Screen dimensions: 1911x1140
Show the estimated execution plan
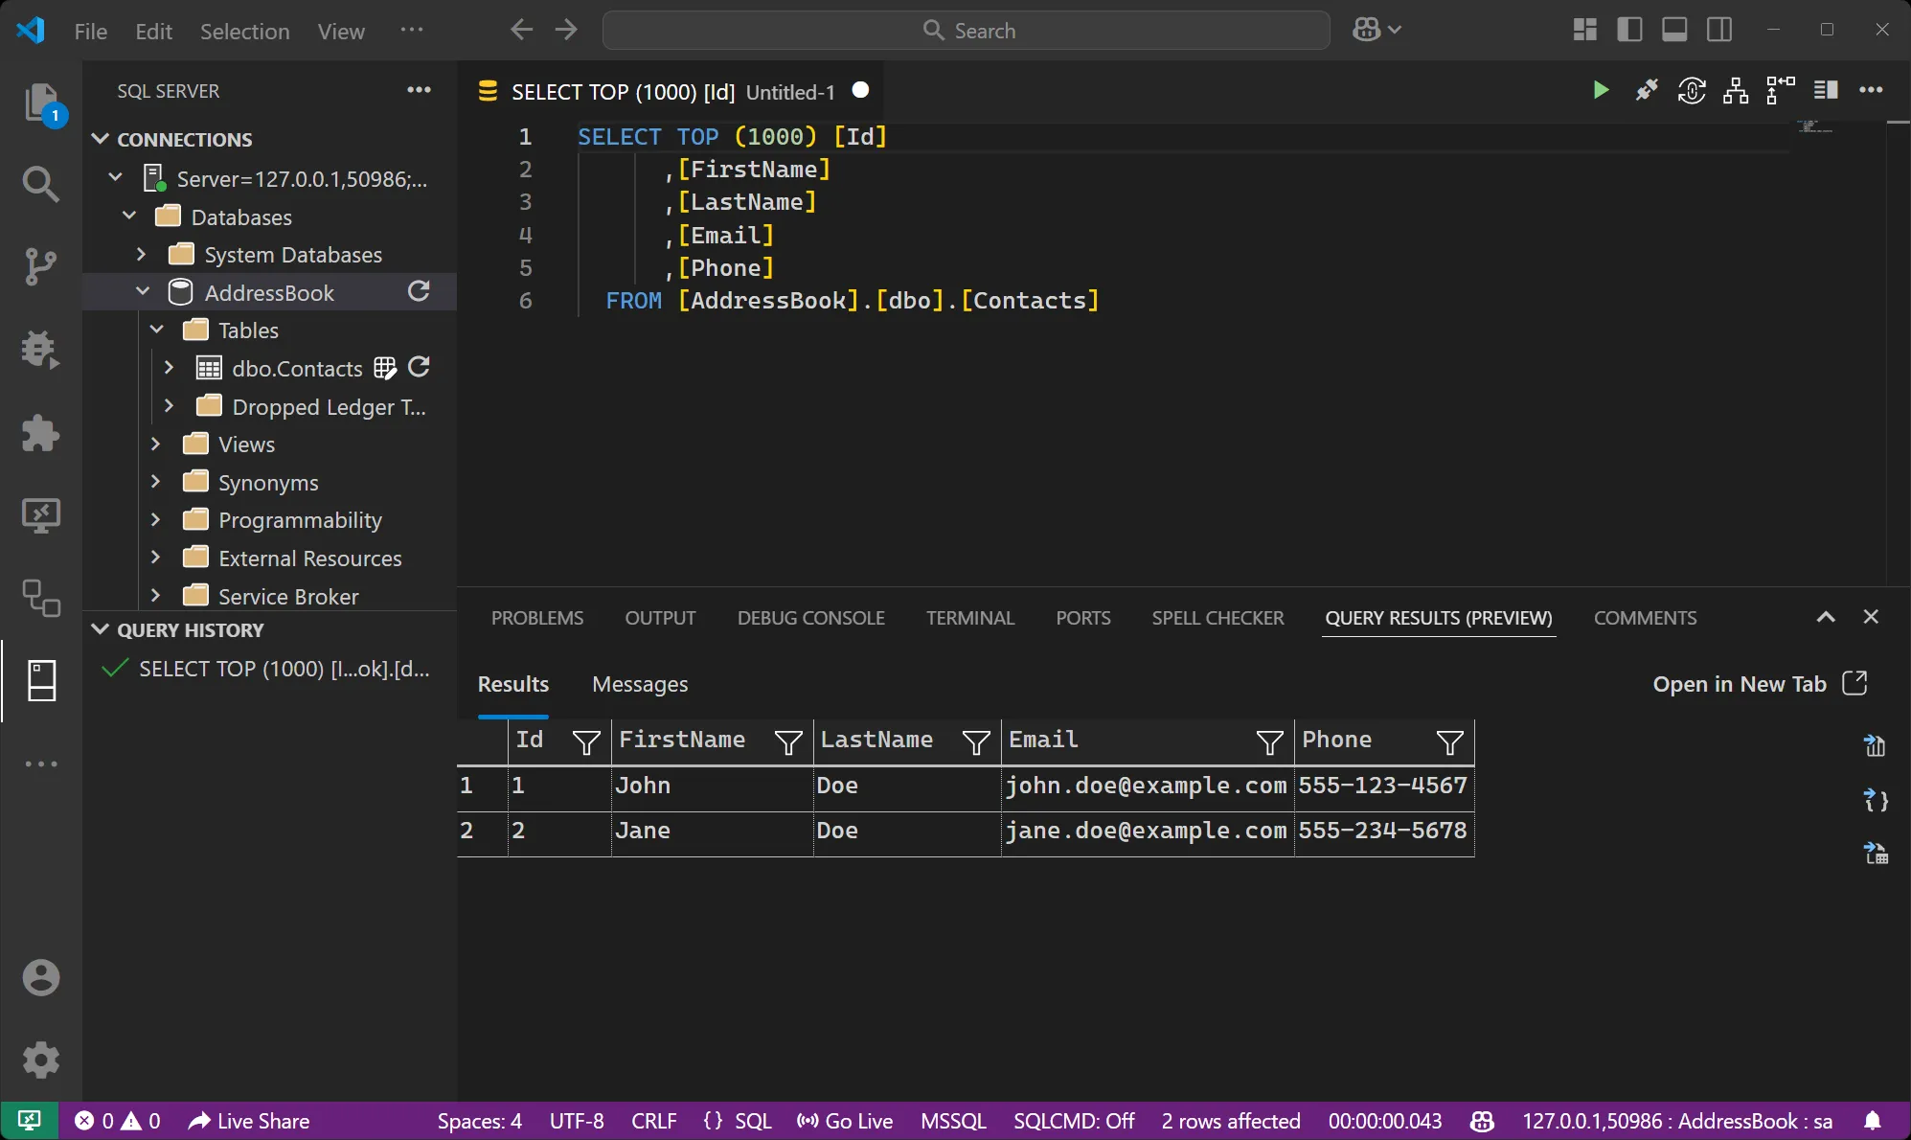1735,90
